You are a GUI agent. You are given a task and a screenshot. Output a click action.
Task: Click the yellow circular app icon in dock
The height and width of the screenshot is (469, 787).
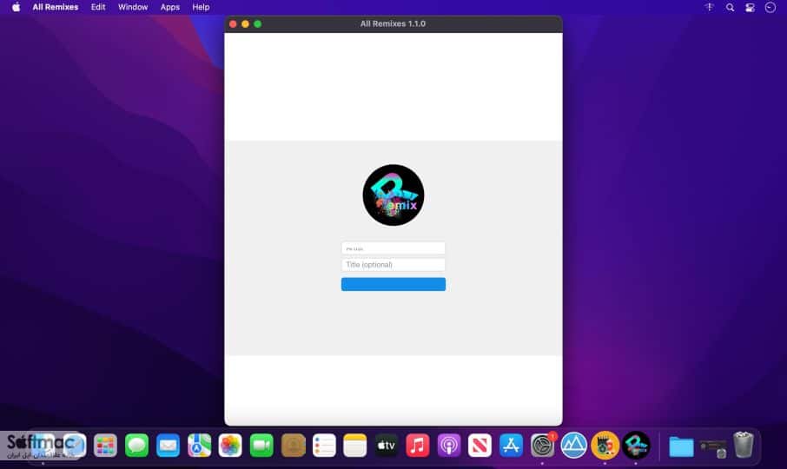click(605, 446)
